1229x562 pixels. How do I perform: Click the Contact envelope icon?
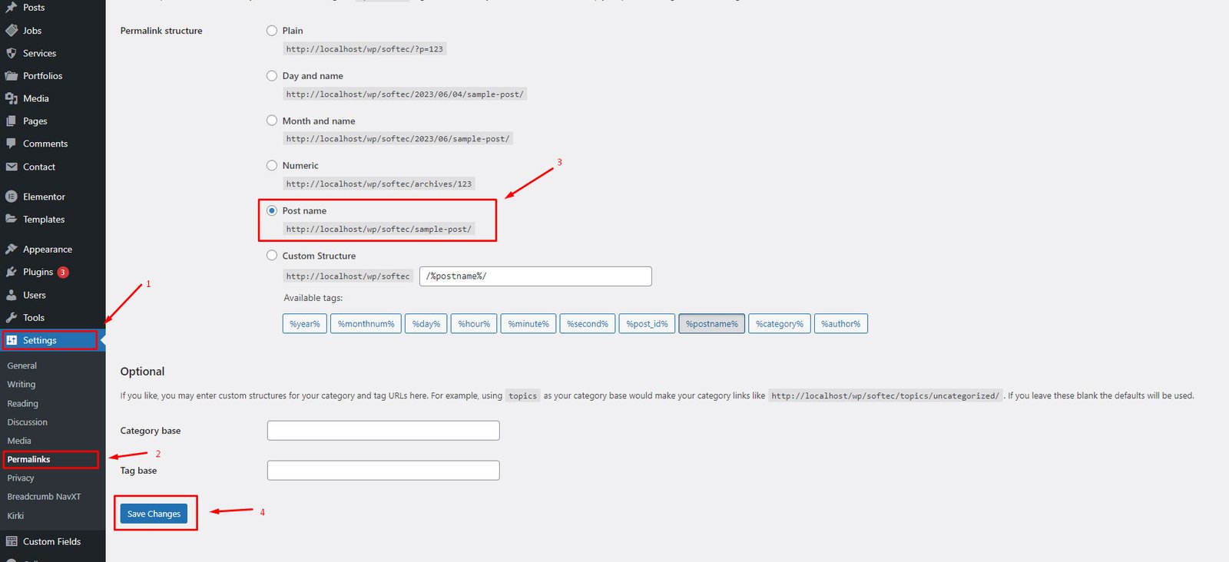click(12, 167)
